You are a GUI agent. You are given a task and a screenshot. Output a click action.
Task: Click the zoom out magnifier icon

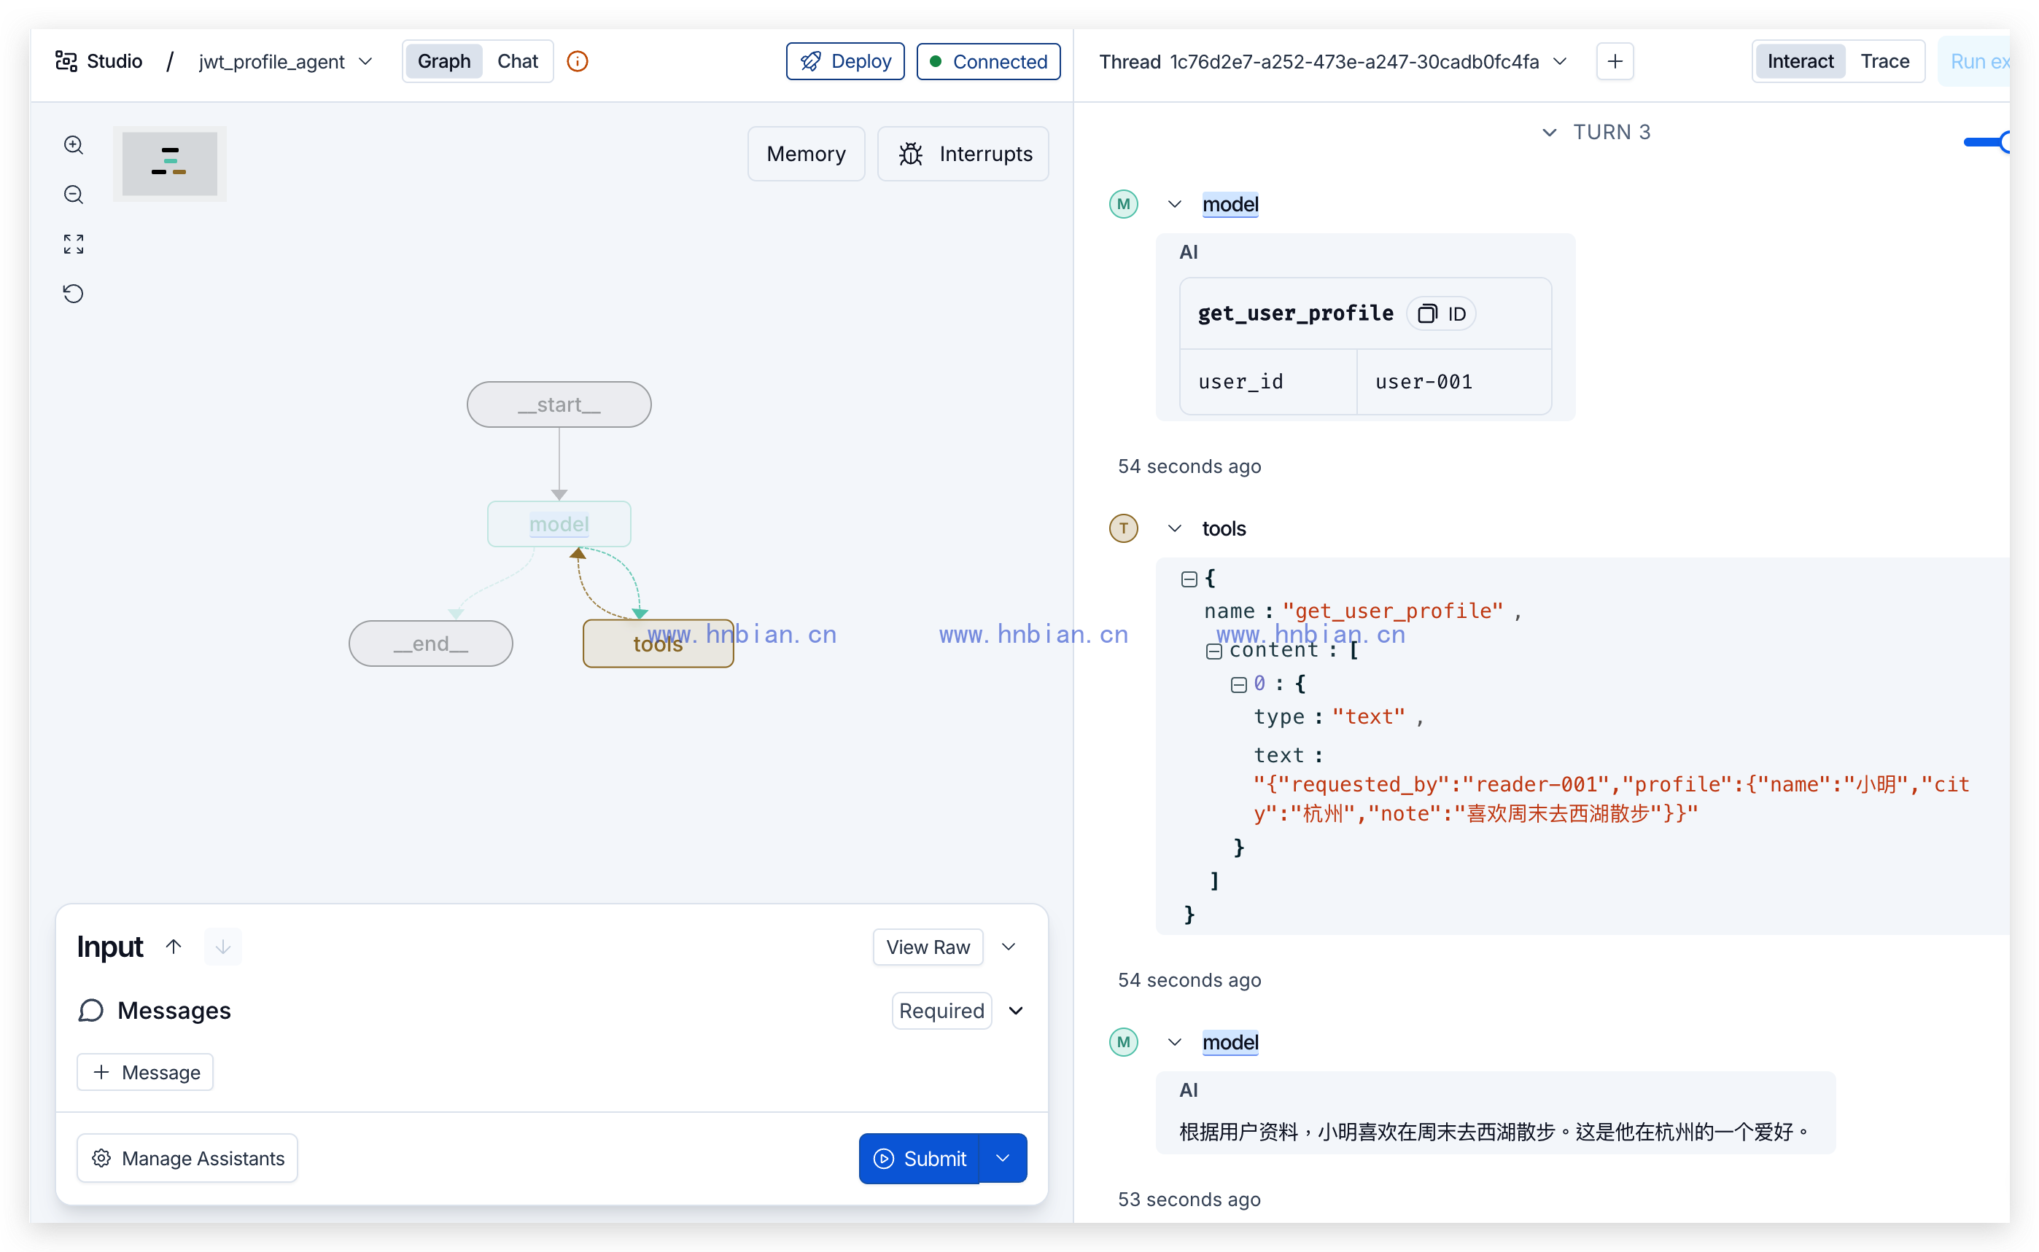click(x=74, y=195)
